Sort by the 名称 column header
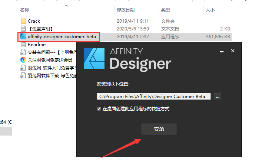 [x=24, y=10]
